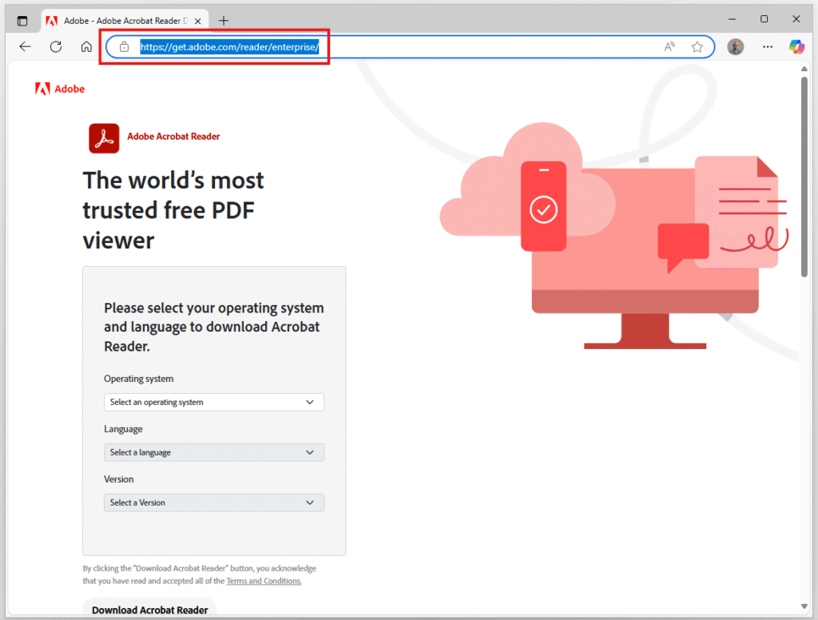The width and height of the screenshot is (818, 620).
Task: View site information via lock icon
Action: coord(124,47)
